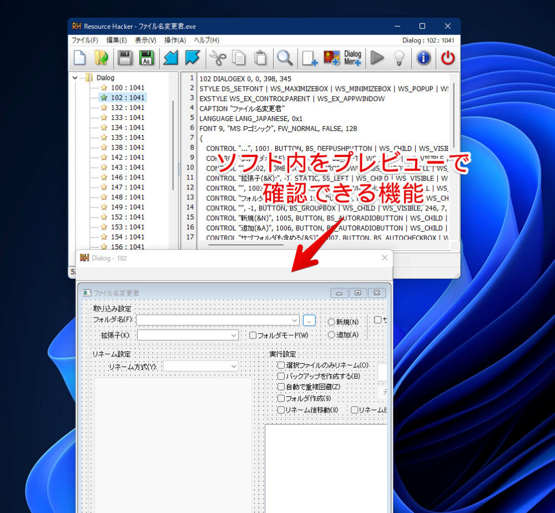Open the フォルダ名(F) combo box dropdown

(x=295, y=320)
